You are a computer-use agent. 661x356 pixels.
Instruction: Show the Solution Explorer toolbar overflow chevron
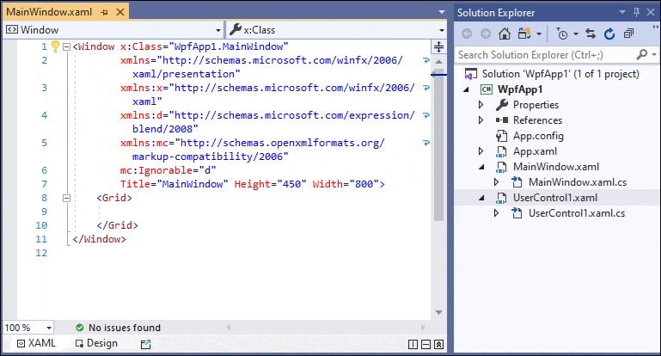(x=655, y=28)
